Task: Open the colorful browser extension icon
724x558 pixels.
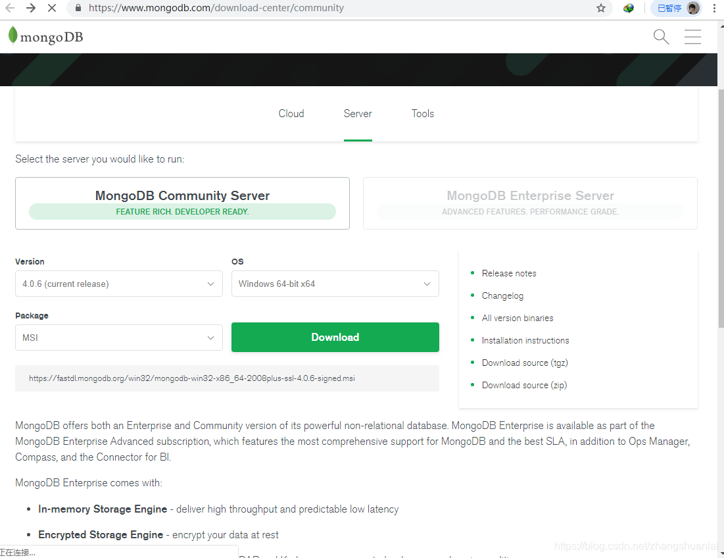Action: click(629, 8)
